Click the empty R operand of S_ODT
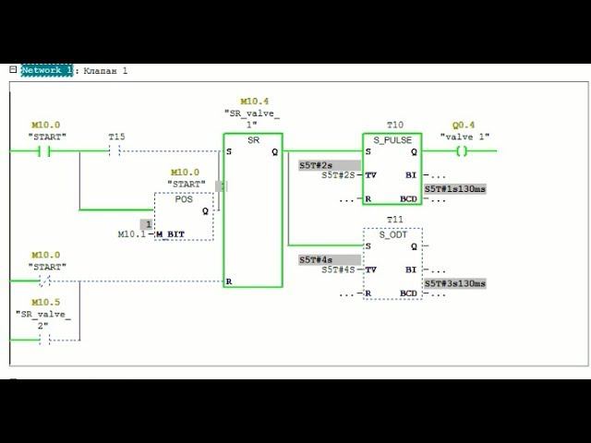Viewport: 591px width, 443px height. point(346,294)
